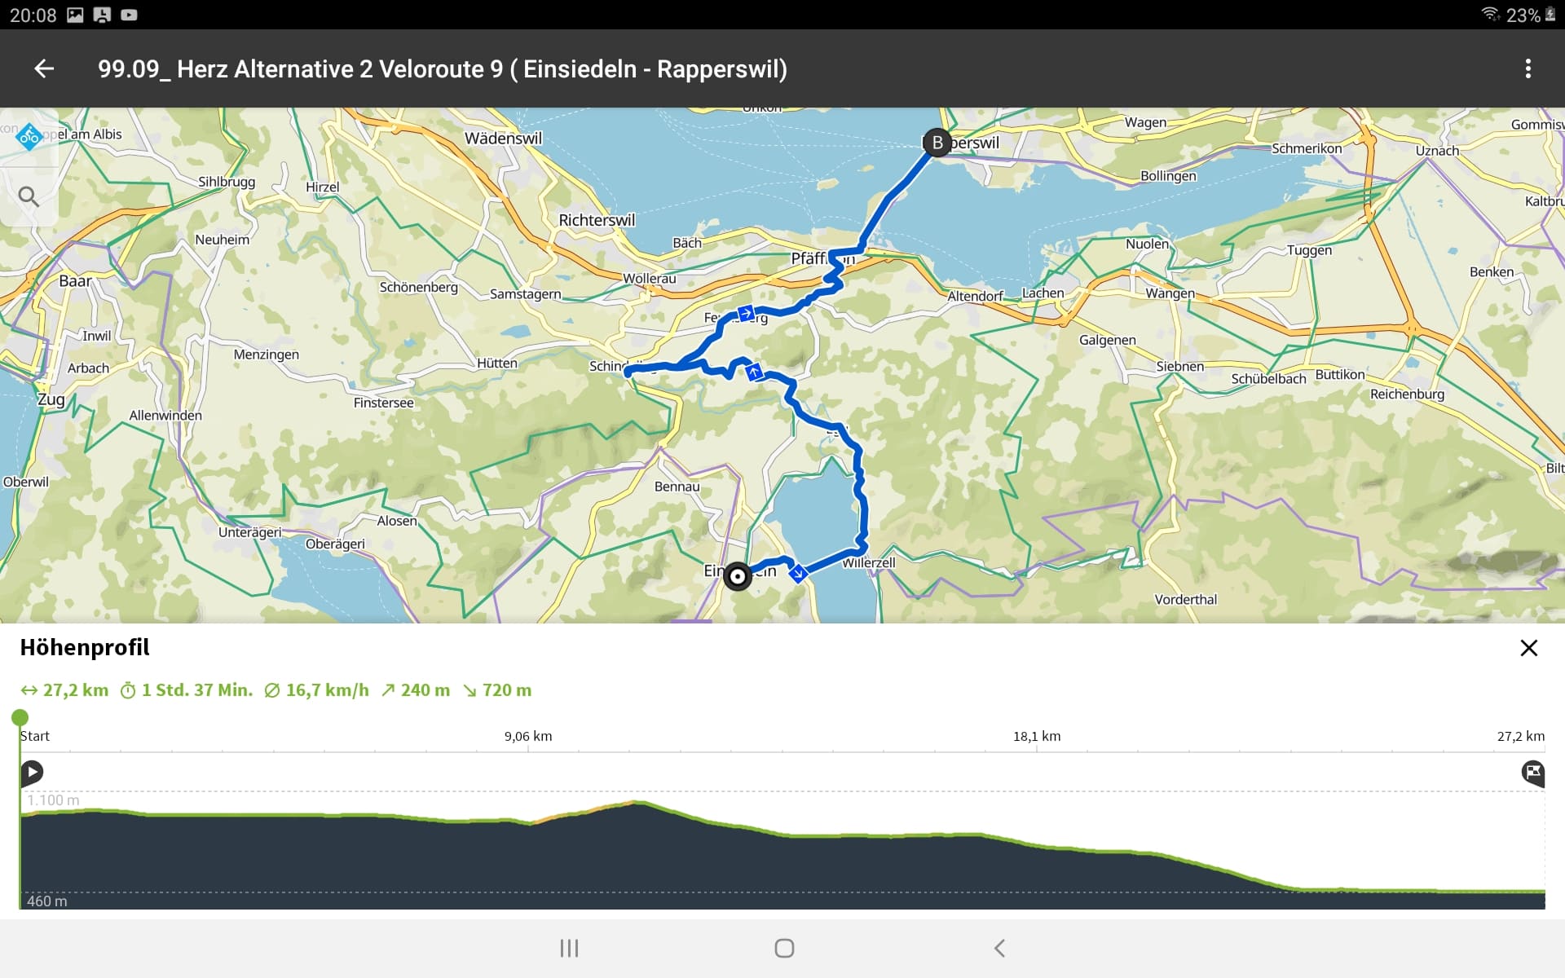The image size is (1565, 978).
Task: Open map search magnifier
Action: click(x=29, y=196)
